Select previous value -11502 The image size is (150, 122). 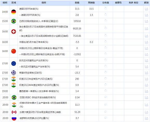pos(77,54)
